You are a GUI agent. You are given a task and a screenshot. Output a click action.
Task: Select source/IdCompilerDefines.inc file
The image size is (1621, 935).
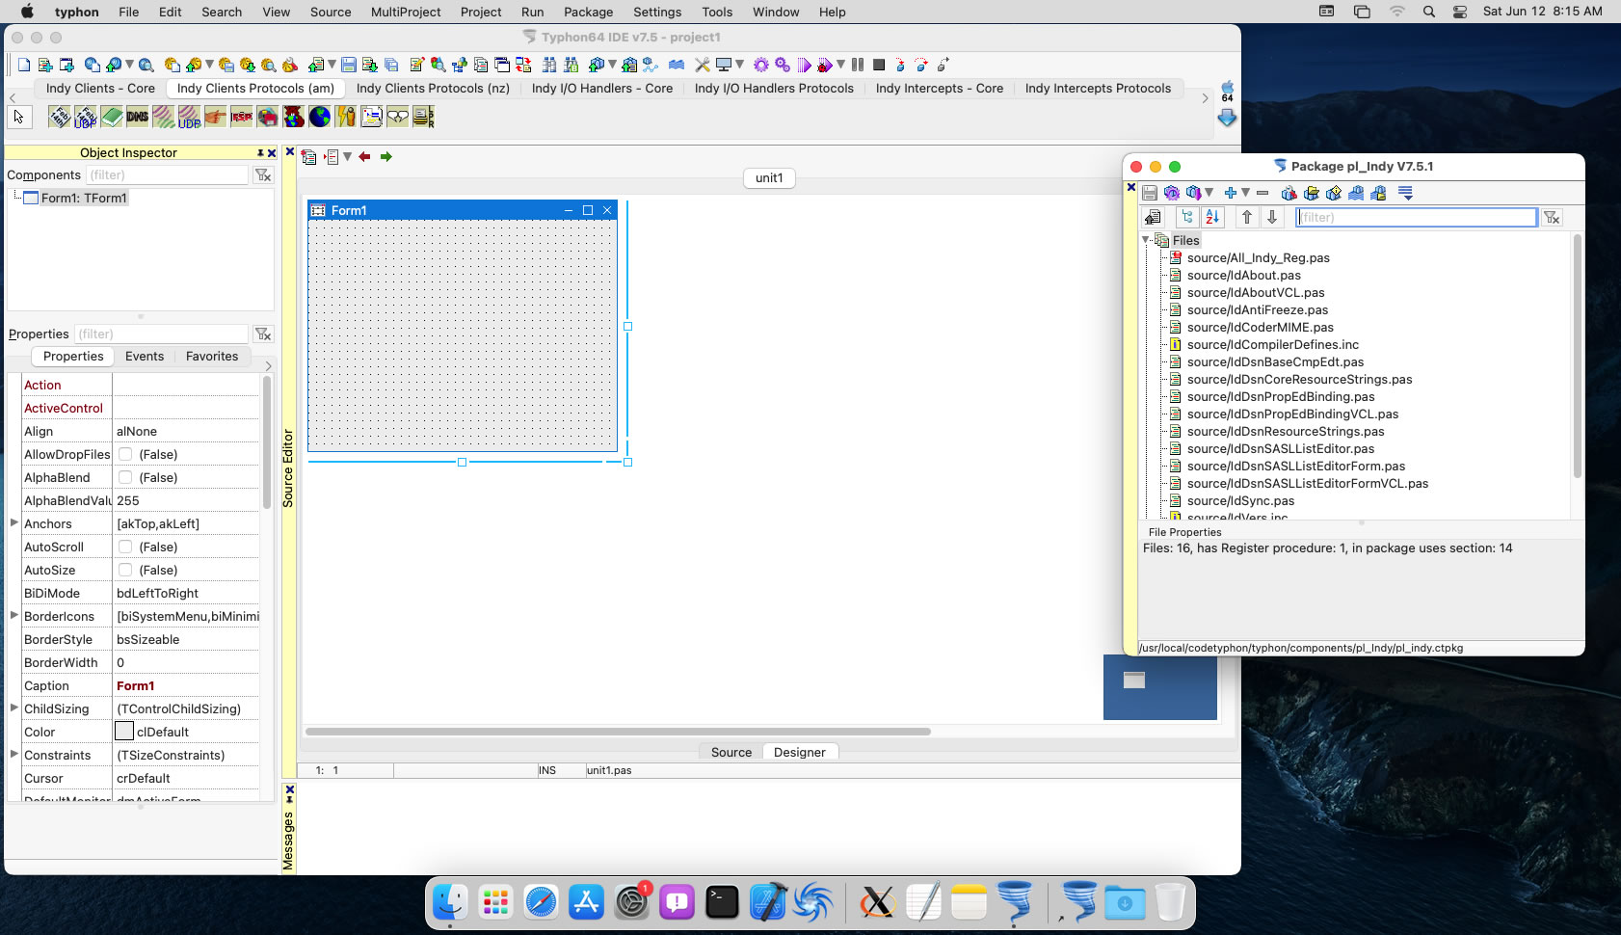(1272, 344)
